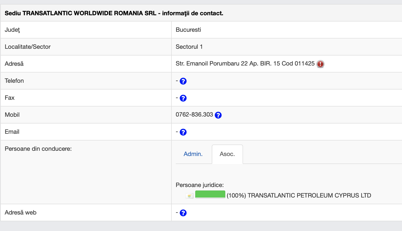Open TRANSATLANTIC PETROLEUM CYPRUS LTD associate entry
The width and height of the screenshot is (402, 231).
click(x=309, y=195)
